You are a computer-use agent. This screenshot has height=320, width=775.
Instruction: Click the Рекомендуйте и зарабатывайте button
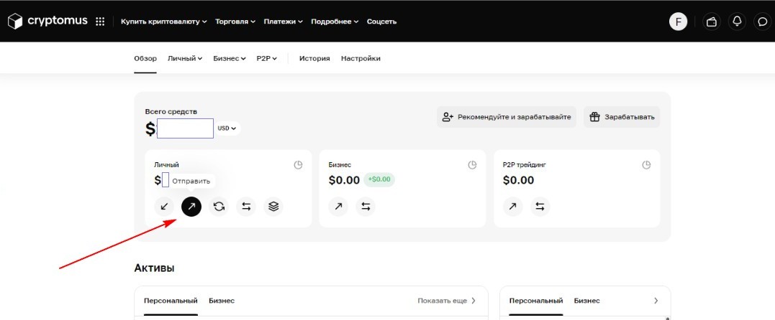[506, 117]
